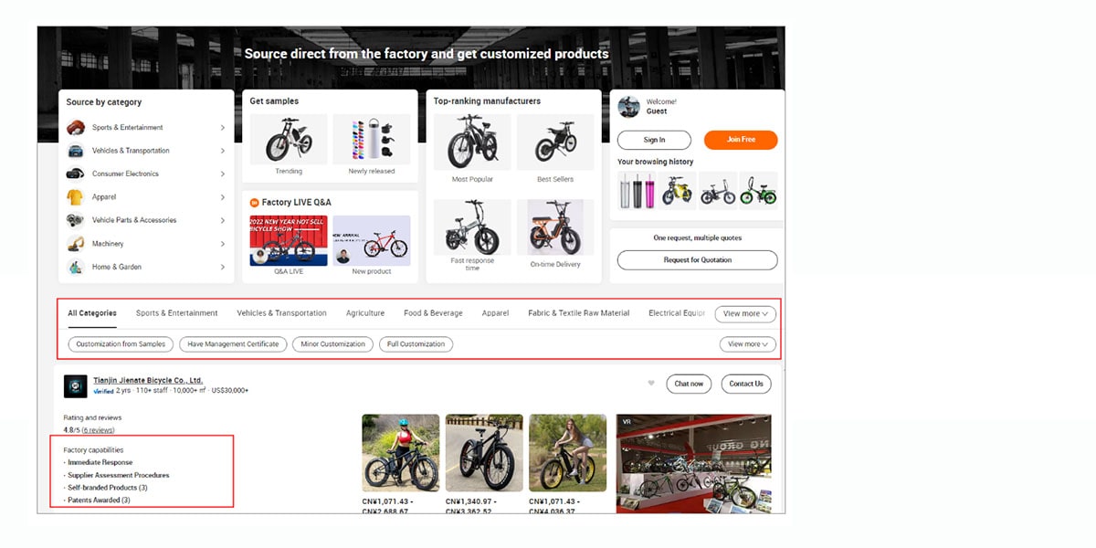
Task: Open View more dropdown in filter row
Action: pyautogui.click(x=748, y=344)
